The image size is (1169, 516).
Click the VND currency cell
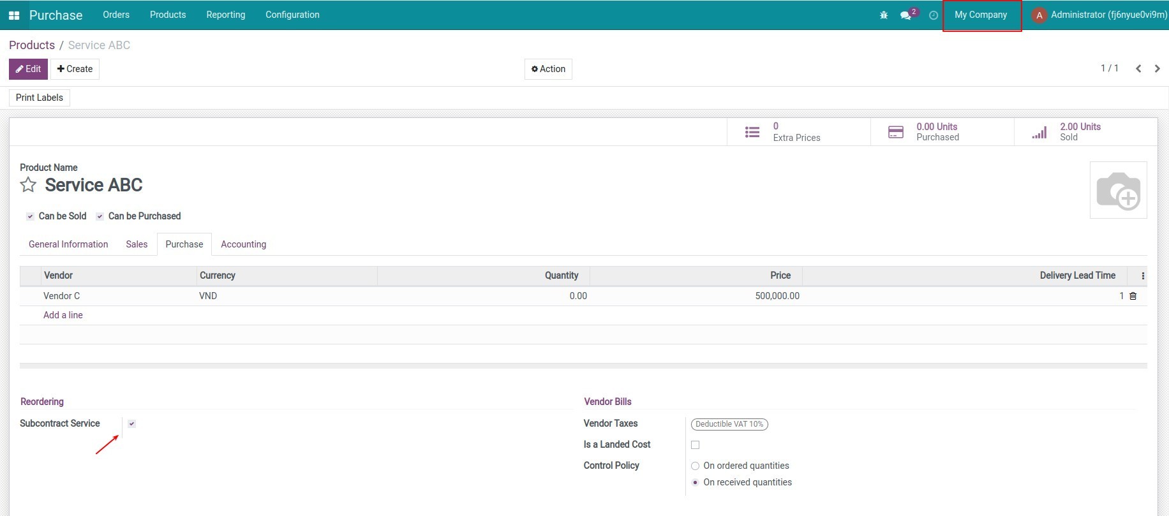[287, 296]
